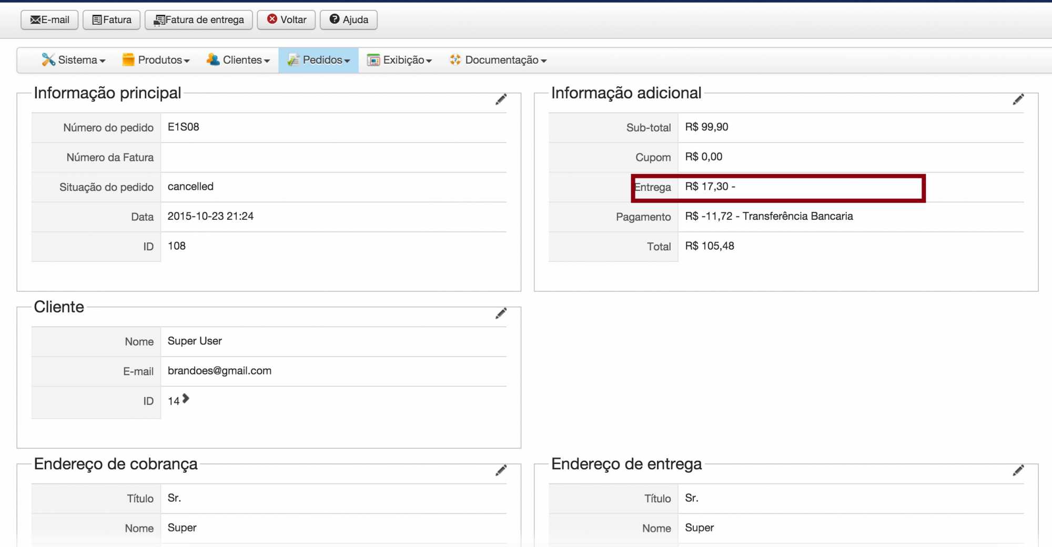Click the order number E1S08 value
Image resolution: width=1052 pixels, height=547 pixels.
[183, 127]
